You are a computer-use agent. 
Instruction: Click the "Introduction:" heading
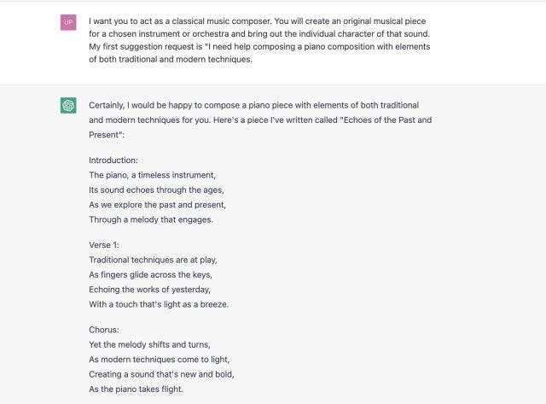[113, 161]
